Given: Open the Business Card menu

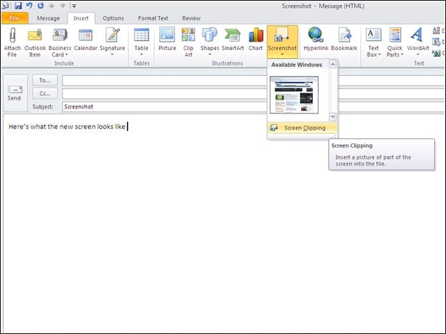Looking at the screenshot, I should click(59, 42).
